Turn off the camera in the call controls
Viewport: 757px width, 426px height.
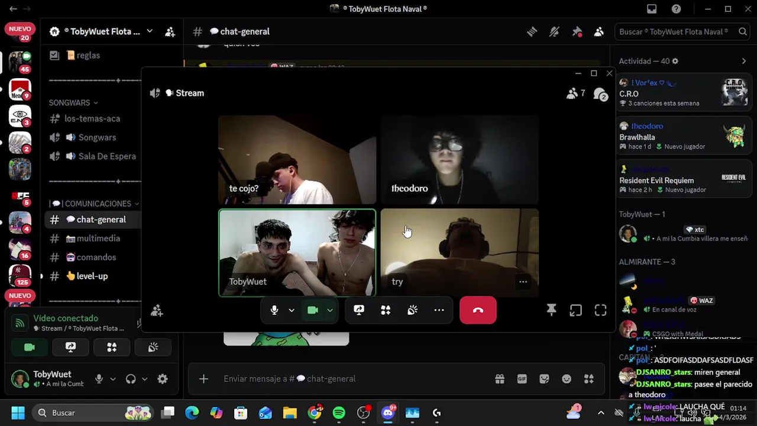tap(313, 310)
